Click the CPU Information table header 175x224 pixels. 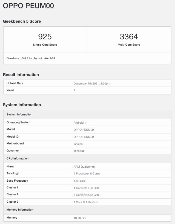click(x=18, y=159)
